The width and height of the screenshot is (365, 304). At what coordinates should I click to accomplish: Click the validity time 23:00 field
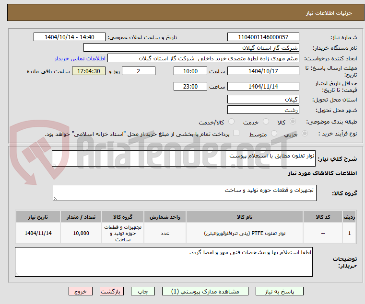click(x=190, y=87)
